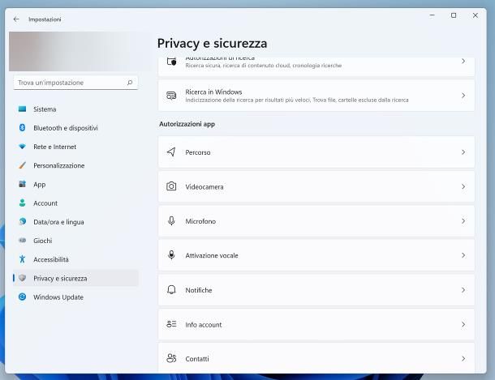Click the Accessibilità figure icon
This screenshot has width=495, height=380.
22,259
